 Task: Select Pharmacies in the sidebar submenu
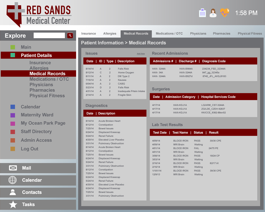[x=42, y=90]
